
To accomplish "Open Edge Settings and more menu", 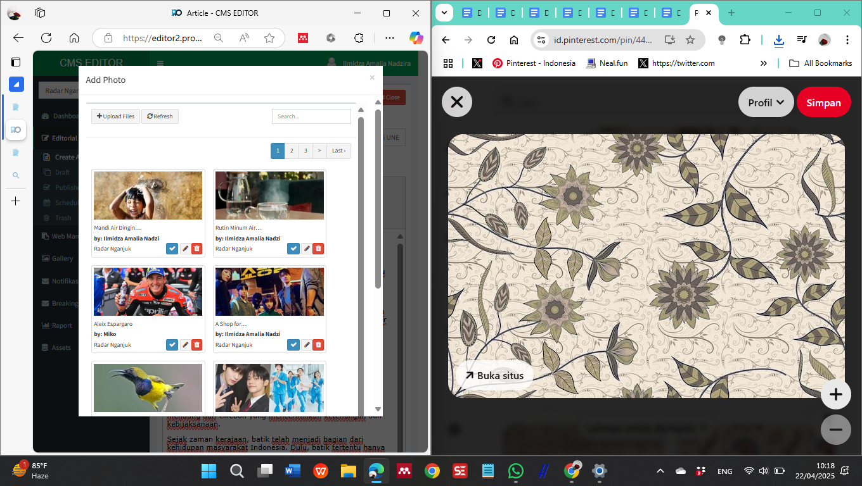I will click(389, 38).
